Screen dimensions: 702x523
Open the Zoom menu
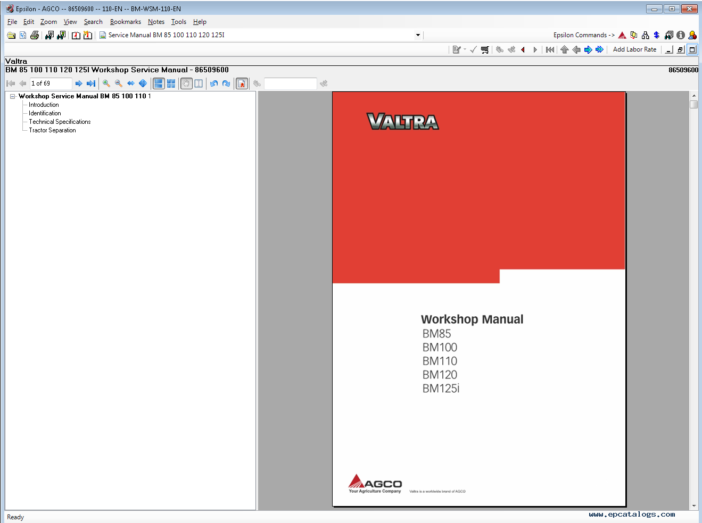coord(48,22)
